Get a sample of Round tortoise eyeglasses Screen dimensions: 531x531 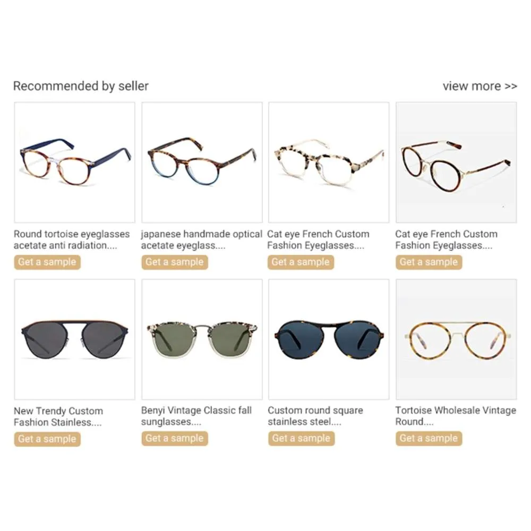click(47, 262)
